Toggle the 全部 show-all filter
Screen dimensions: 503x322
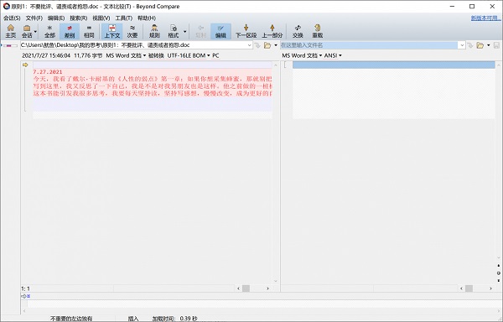[49, 31]
